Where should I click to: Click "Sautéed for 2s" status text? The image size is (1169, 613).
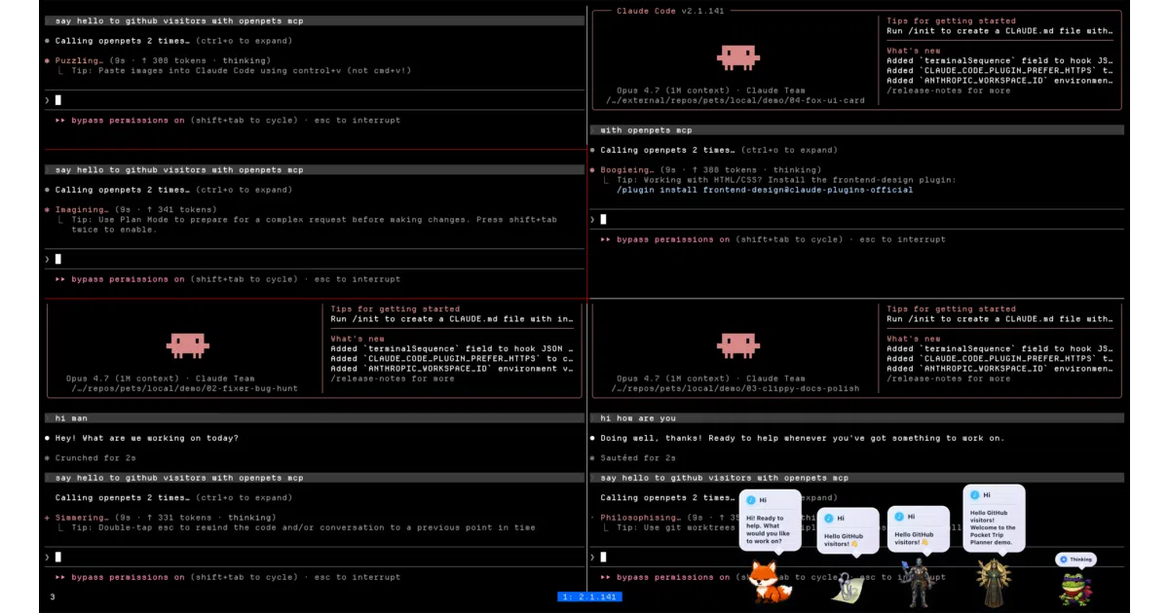(638, 457)
